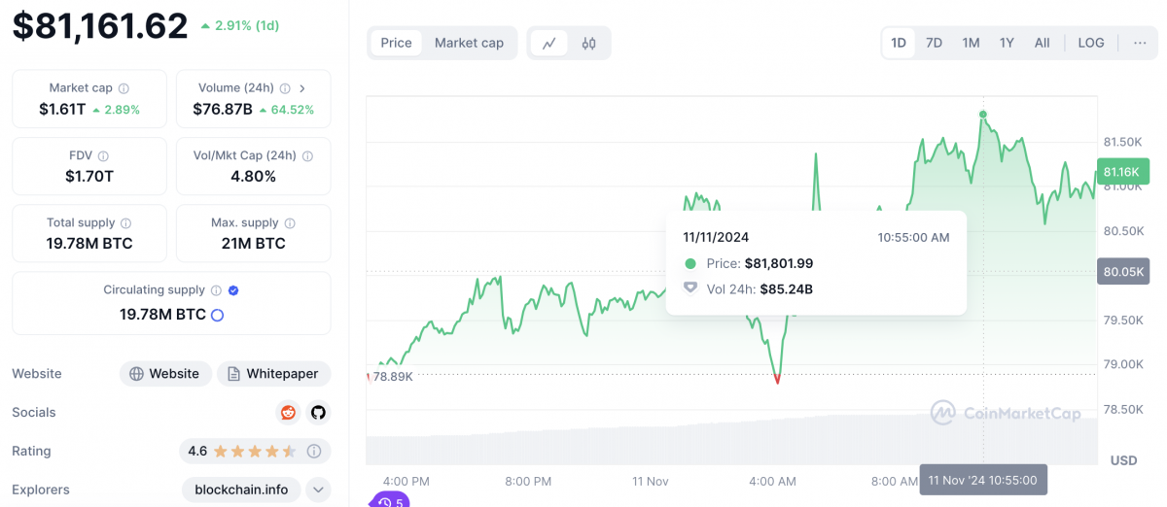Click the 78.89K starting price label

pos(393,376)
